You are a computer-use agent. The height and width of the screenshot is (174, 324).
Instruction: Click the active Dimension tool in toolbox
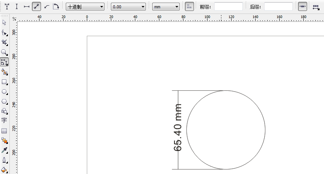click(5, 62)
